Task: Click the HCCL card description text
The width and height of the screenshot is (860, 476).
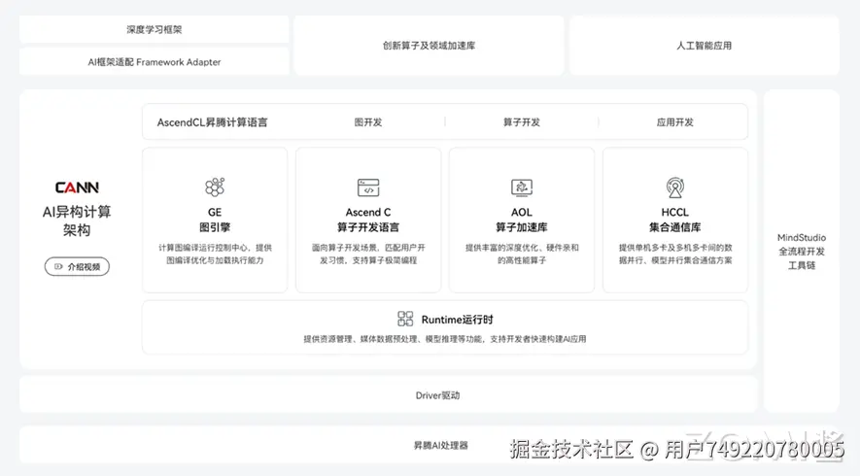Action: pyautogui.click(x=675, y=254)
